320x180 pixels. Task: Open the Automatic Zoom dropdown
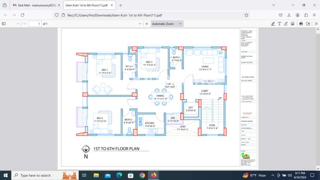[167, 24]
